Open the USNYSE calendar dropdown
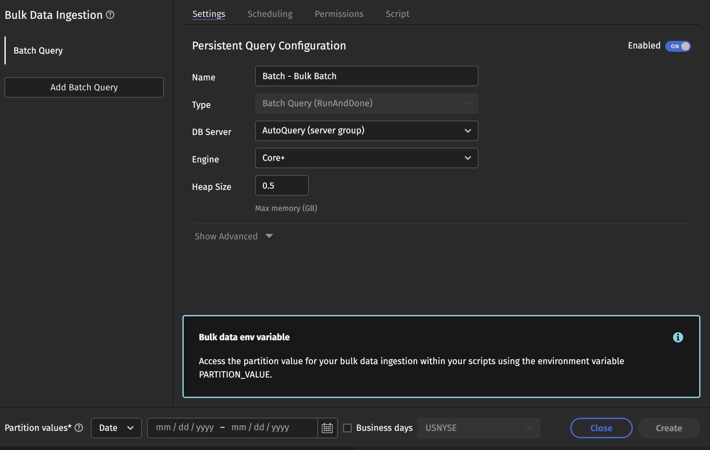710x450 pixels. coord(478,428)
